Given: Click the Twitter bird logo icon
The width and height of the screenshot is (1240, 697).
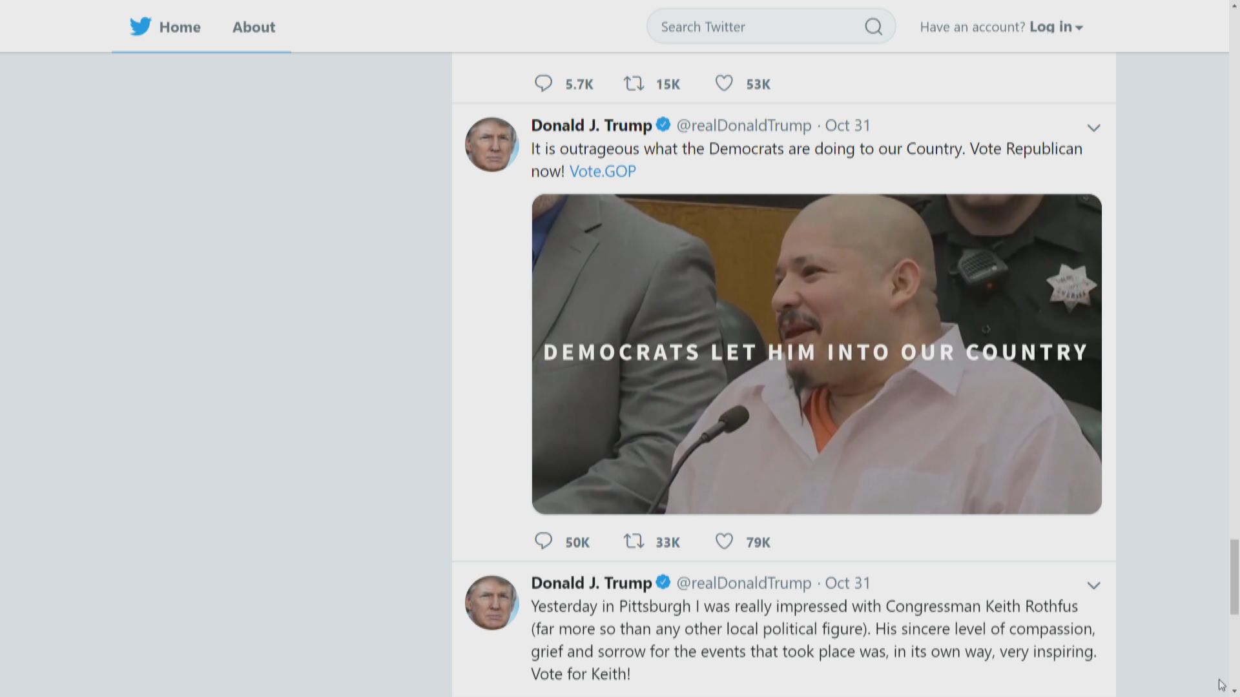Looking at the screenshot, I should coord(140,26).
